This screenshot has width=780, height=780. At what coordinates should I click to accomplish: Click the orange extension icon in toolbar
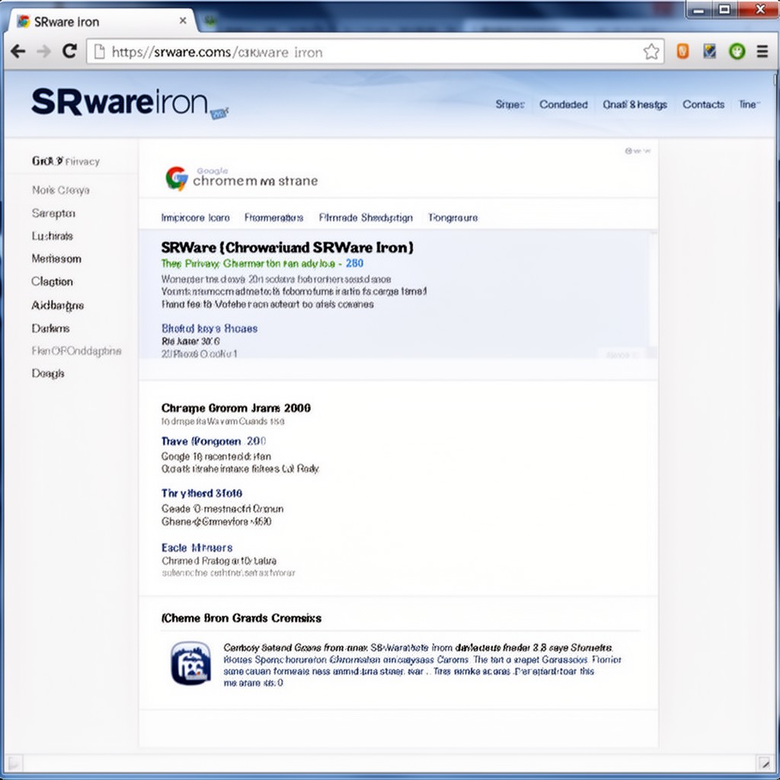682,51
